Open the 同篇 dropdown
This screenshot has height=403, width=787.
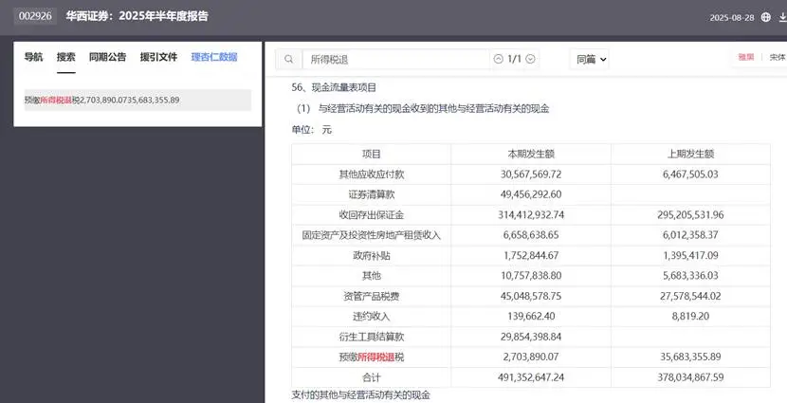pyautogui.click(x=591, y=59)
